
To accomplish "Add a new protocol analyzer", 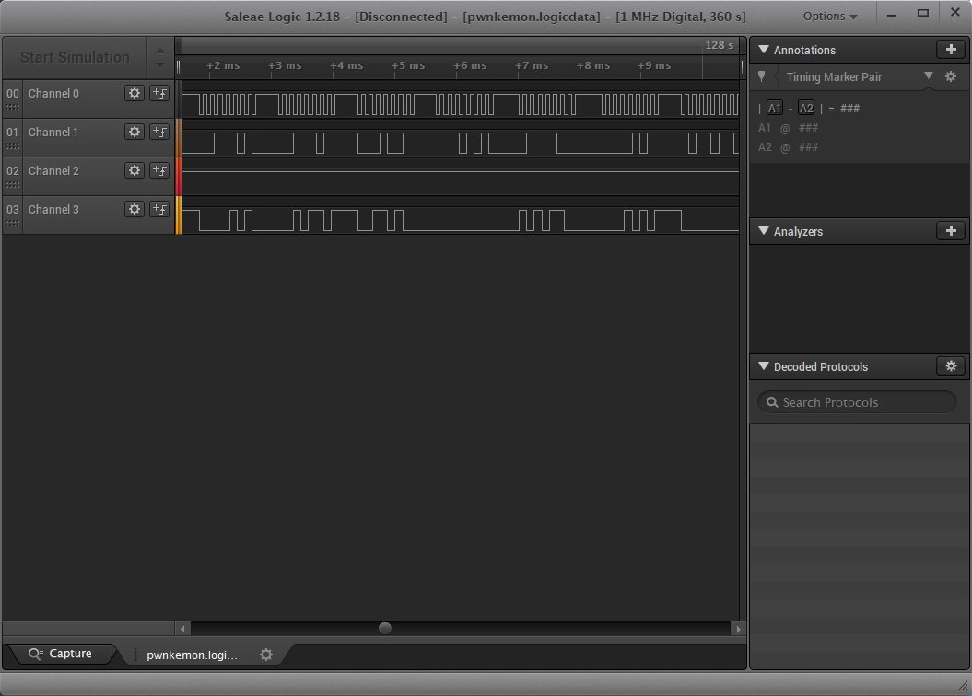I will pos(950,231).
